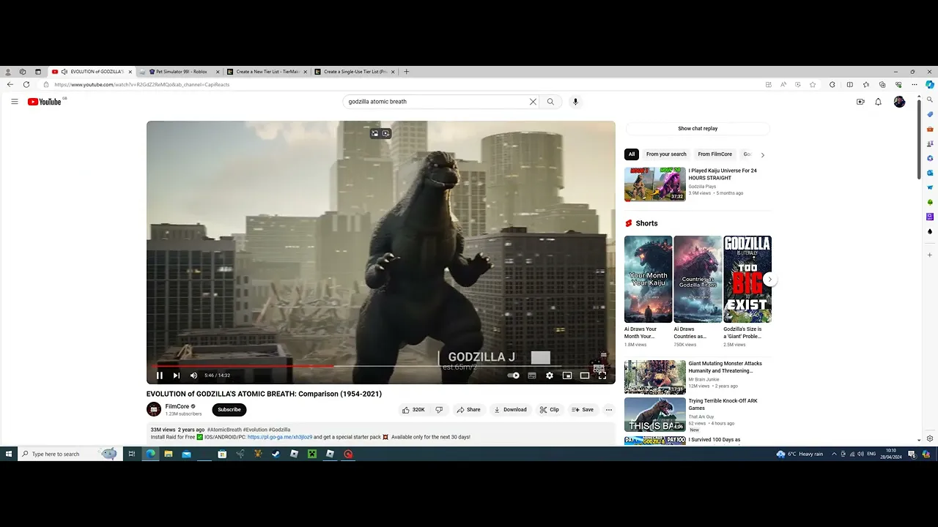Viewport: 938px width, 527px height.
Task: Open Giant Mutating Monster Attacks video
Action: 655,377
